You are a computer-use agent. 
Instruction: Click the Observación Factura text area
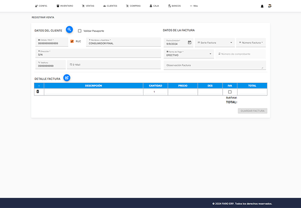[214, 65]
